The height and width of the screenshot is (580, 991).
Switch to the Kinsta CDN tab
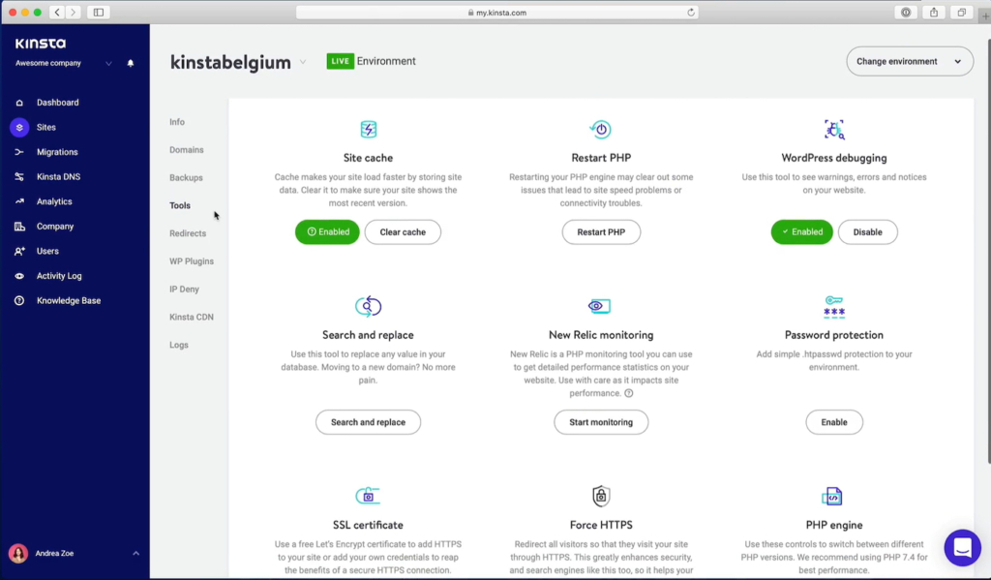[192, 317]
